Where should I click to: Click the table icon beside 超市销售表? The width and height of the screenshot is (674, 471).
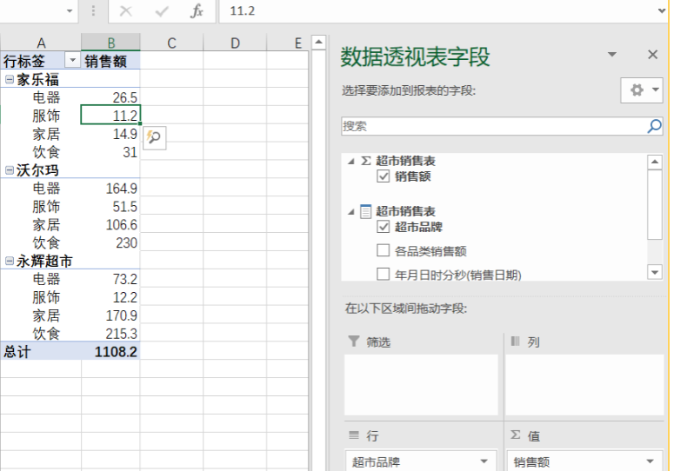pyautogui.click(x=366, y=211)
